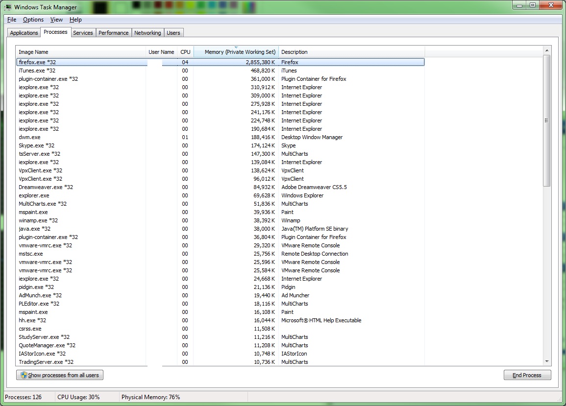This screenshot has width=566, height=406.
Task: Select mspaint.exe row using 16,108 K
Action: coord(220,312)
